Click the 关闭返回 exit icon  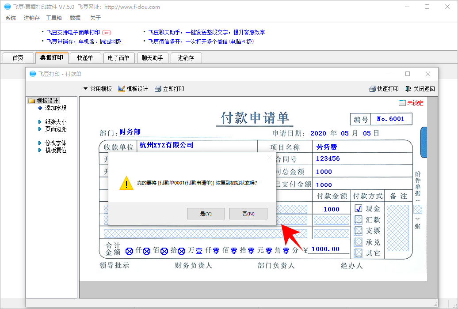pyautogui.click(x=408, y=89)
